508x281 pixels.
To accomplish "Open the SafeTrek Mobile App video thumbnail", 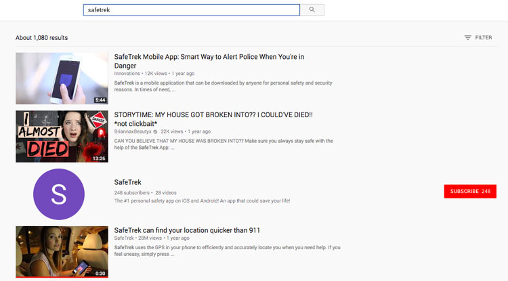I will coord(62,79).
